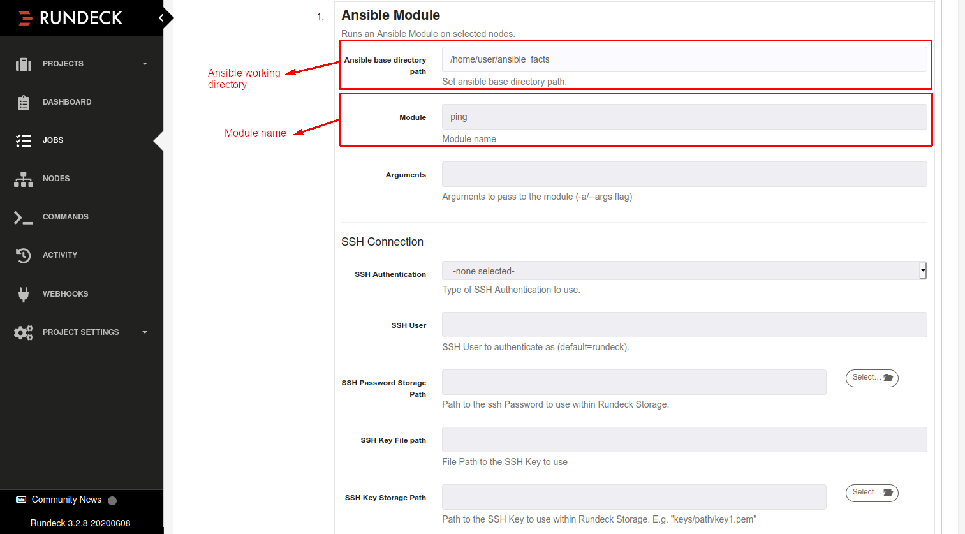The image size is (965, 534).
Task: Click 'Type of SSH Authentication to use.' text
Action: [511, 290]
